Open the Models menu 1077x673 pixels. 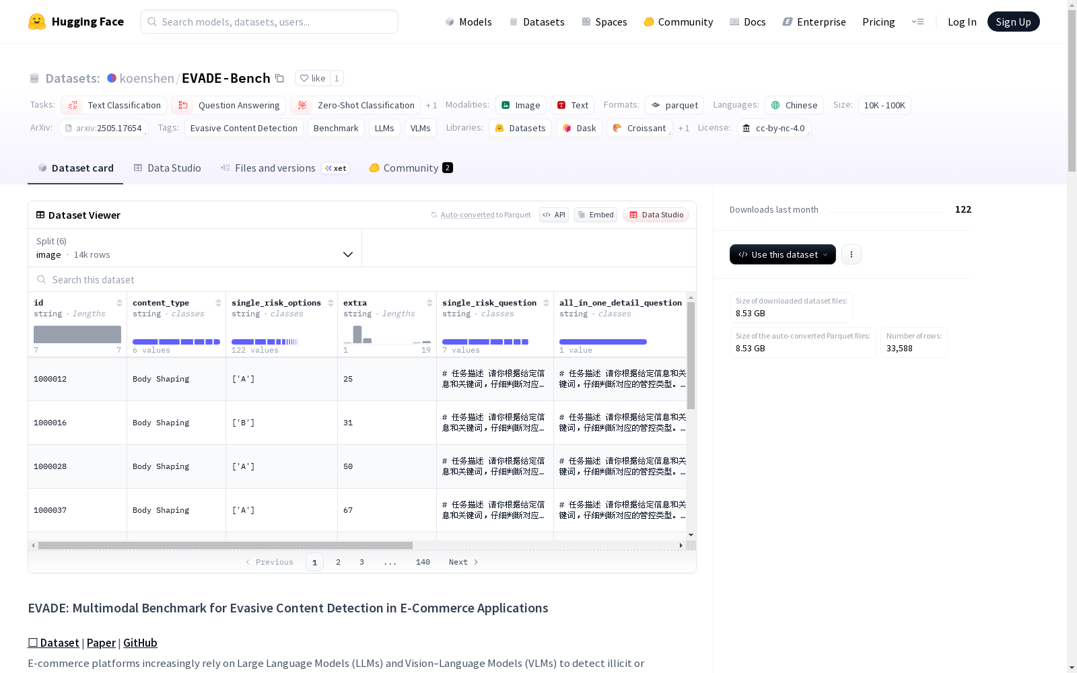[x=468, y=22]
